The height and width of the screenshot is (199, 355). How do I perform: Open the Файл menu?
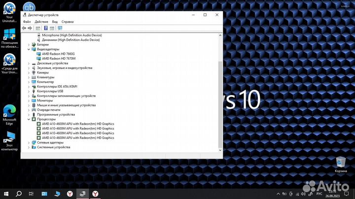click(27, 22)
